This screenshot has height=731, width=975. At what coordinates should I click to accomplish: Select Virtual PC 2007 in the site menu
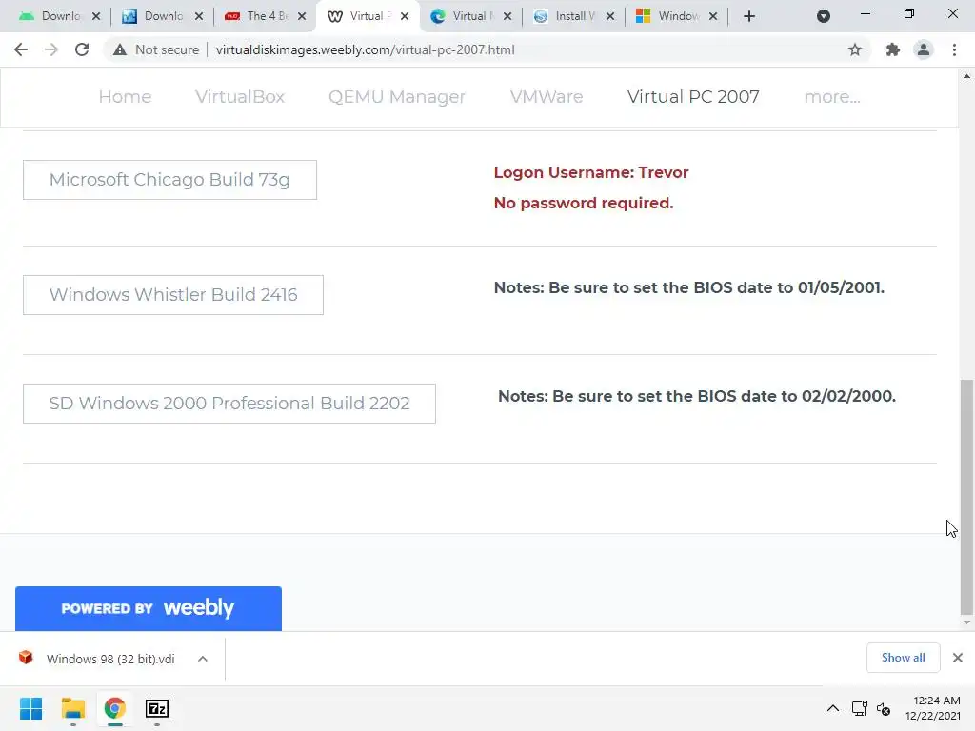click(x=693, y=97)
